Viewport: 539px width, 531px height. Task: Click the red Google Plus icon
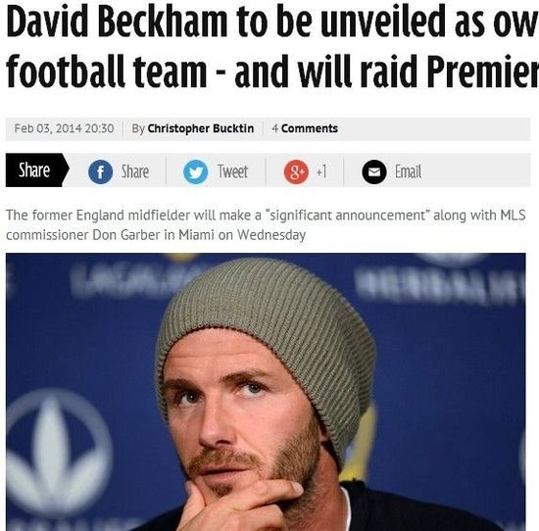click(x=296, y=171)
